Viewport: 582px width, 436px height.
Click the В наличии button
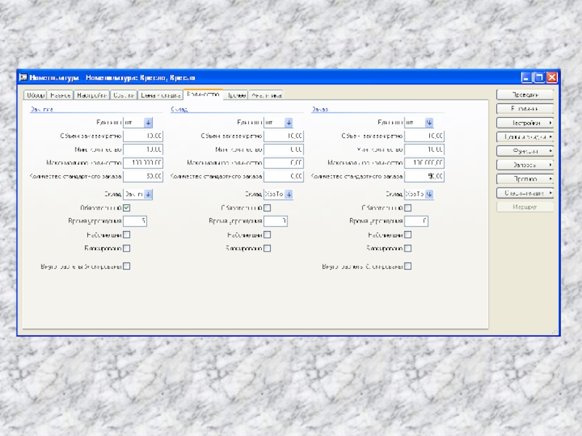(525, 108)
